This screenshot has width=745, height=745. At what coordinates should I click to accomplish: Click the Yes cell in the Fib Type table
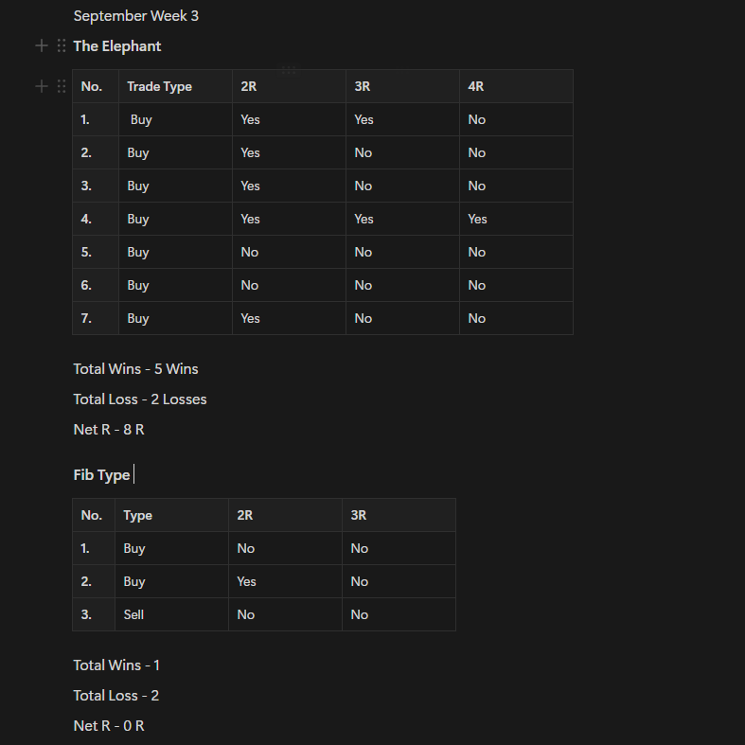click(x=246, y=581)
